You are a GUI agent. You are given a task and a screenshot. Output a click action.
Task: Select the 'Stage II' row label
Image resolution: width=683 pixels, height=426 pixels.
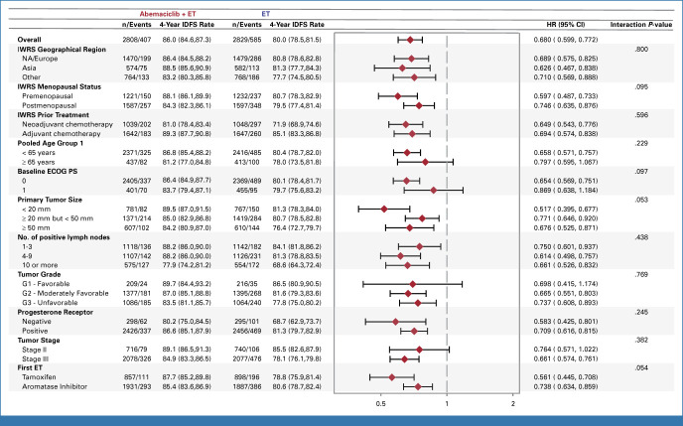tap(35, 350)
